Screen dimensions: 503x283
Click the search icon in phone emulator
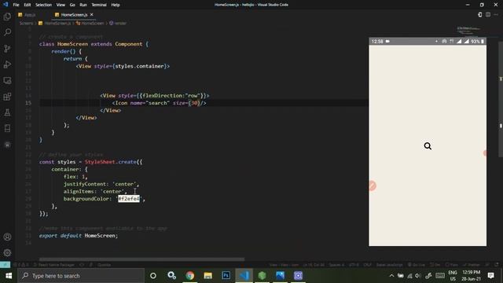pos(428,146)
